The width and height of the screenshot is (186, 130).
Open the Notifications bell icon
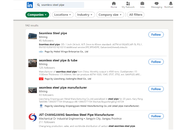click(x=171, y=3)
